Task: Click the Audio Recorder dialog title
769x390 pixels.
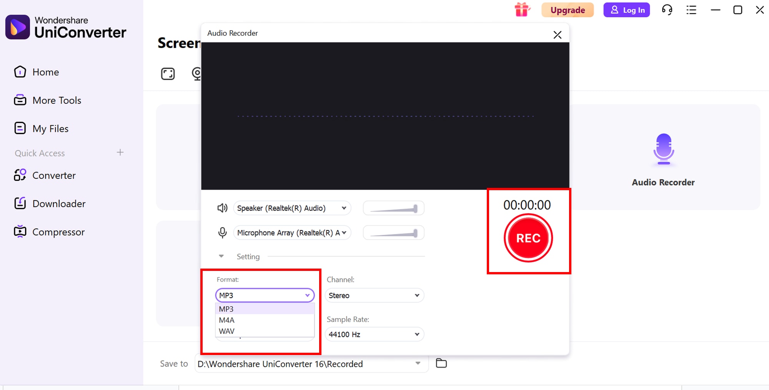Action: (x=233, y=33)
